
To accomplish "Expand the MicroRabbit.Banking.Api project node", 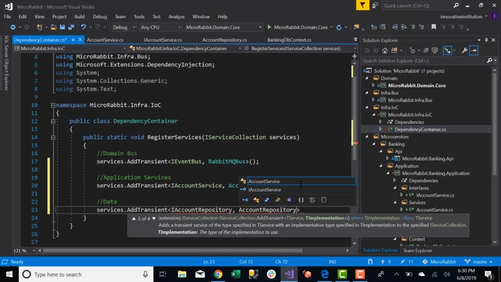I will coord(388,158).
